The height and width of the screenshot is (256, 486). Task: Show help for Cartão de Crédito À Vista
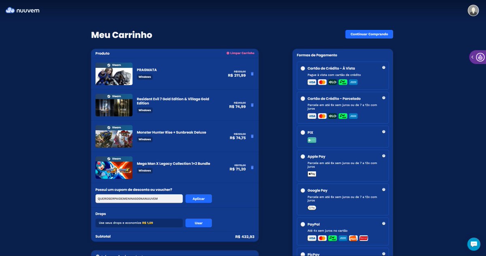point(384,68)
